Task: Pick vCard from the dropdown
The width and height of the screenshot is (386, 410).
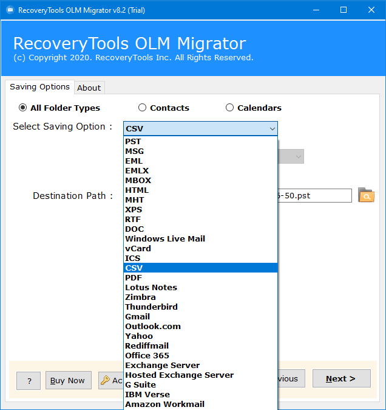Action: (x=200, y=248)
